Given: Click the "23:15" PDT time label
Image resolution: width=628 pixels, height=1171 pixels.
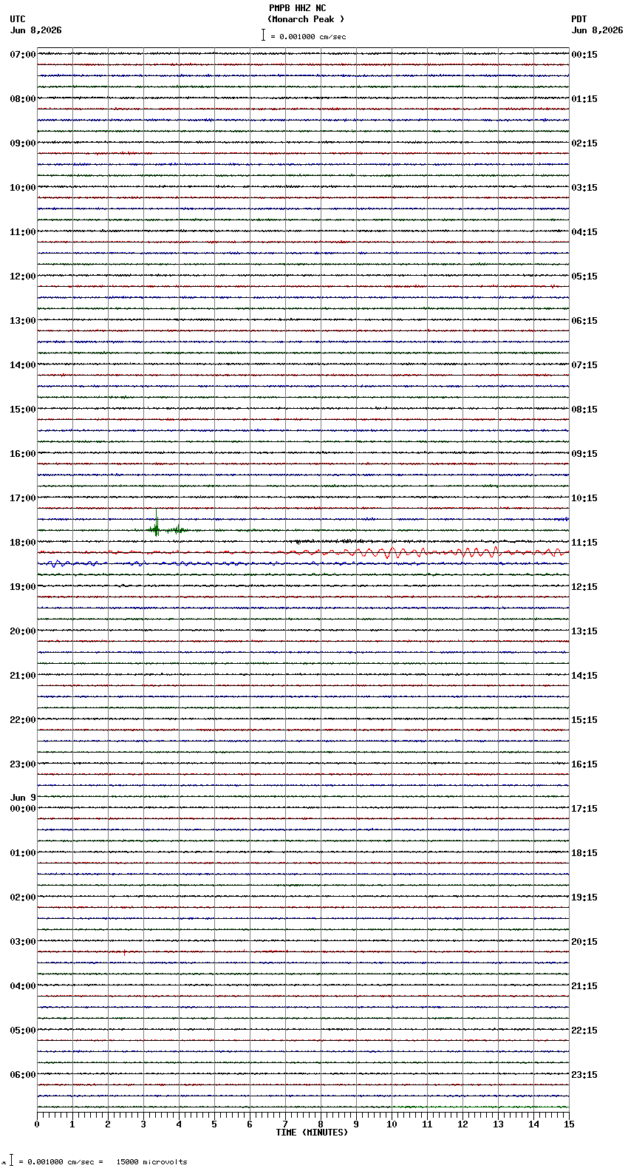Looking at the screenshot, I should [584, 1075].
